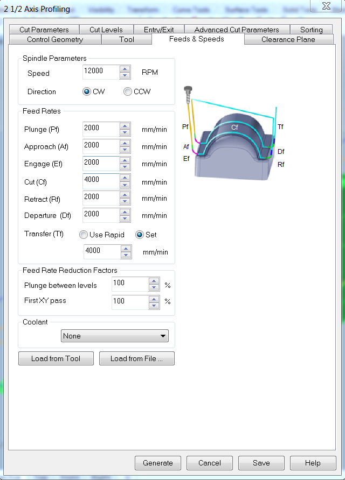Cancel the profiling dialog
345x480 pixels.
[210, 463]
